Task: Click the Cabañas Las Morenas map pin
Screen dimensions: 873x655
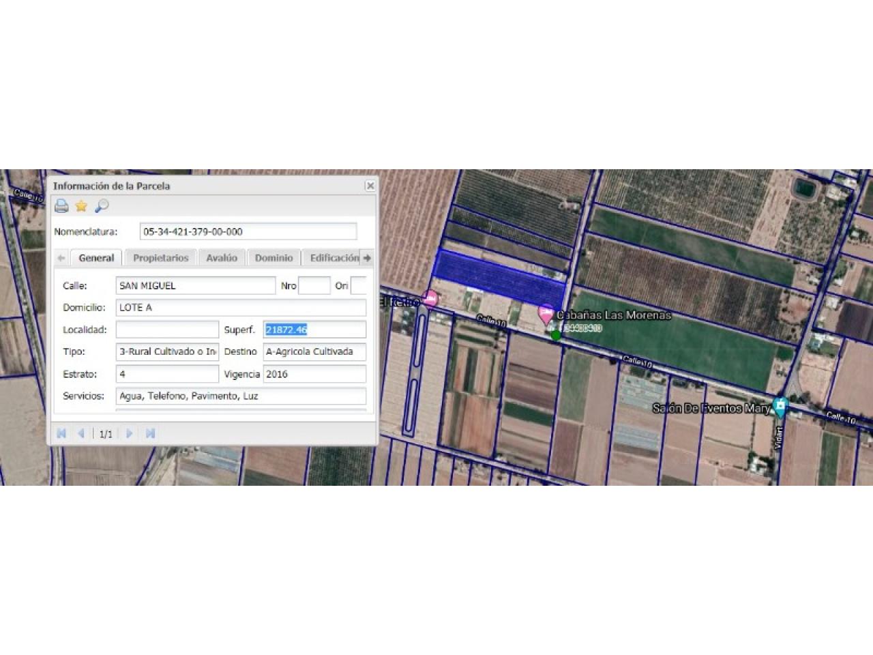Action: [546, 314]
